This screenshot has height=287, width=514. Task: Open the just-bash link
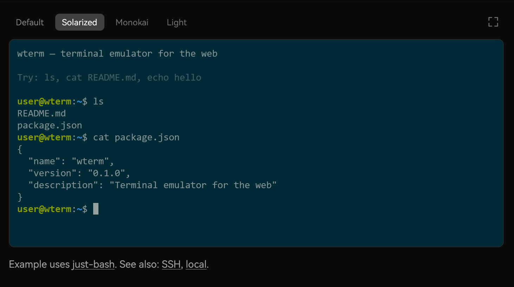tap(94, 264)
